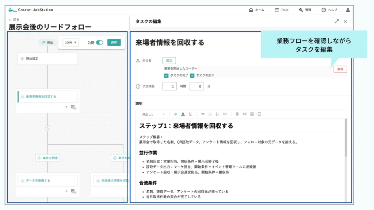The image size is (374, 210).
Task: Open ToDo in the top navigation
Action: pyautogui.click(x=281, y=10)
